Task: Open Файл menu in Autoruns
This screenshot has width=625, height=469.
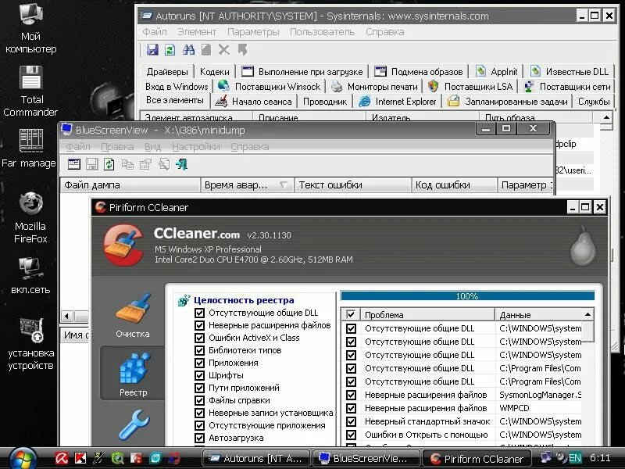Action: pyautogui.click(x=154, y=32)
